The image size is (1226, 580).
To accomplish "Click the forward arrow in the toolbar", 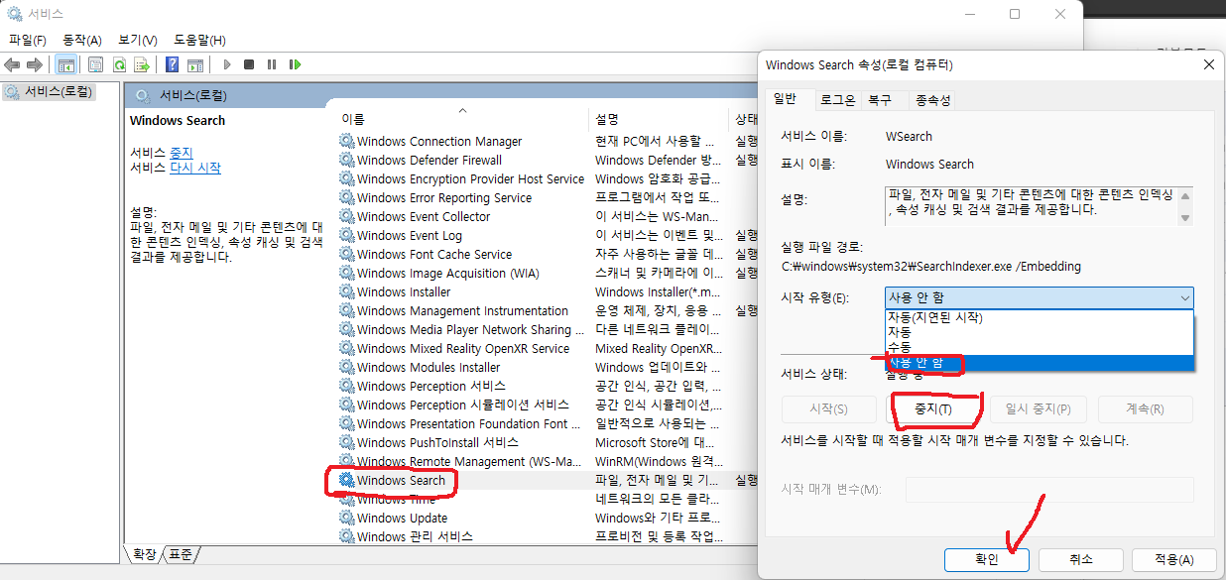I will pos(35,64).
